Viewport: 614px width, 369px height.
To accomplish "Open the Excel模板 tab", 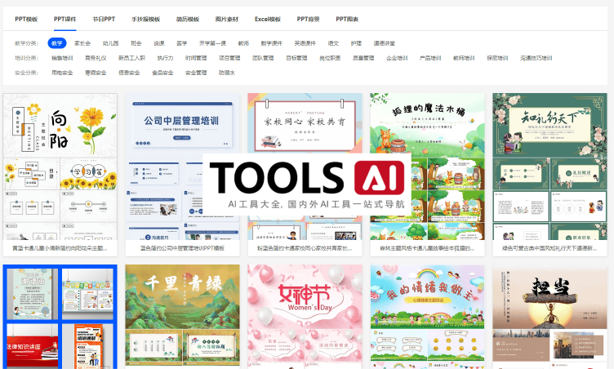I will [267, 18].
